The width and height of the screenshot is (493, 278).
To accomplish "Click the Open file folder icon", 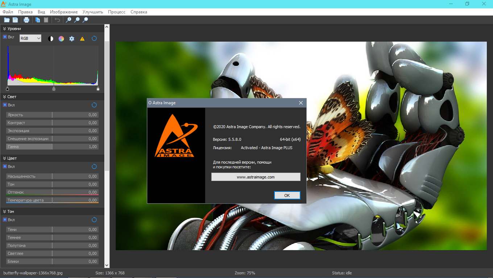I will click(7, 20).
